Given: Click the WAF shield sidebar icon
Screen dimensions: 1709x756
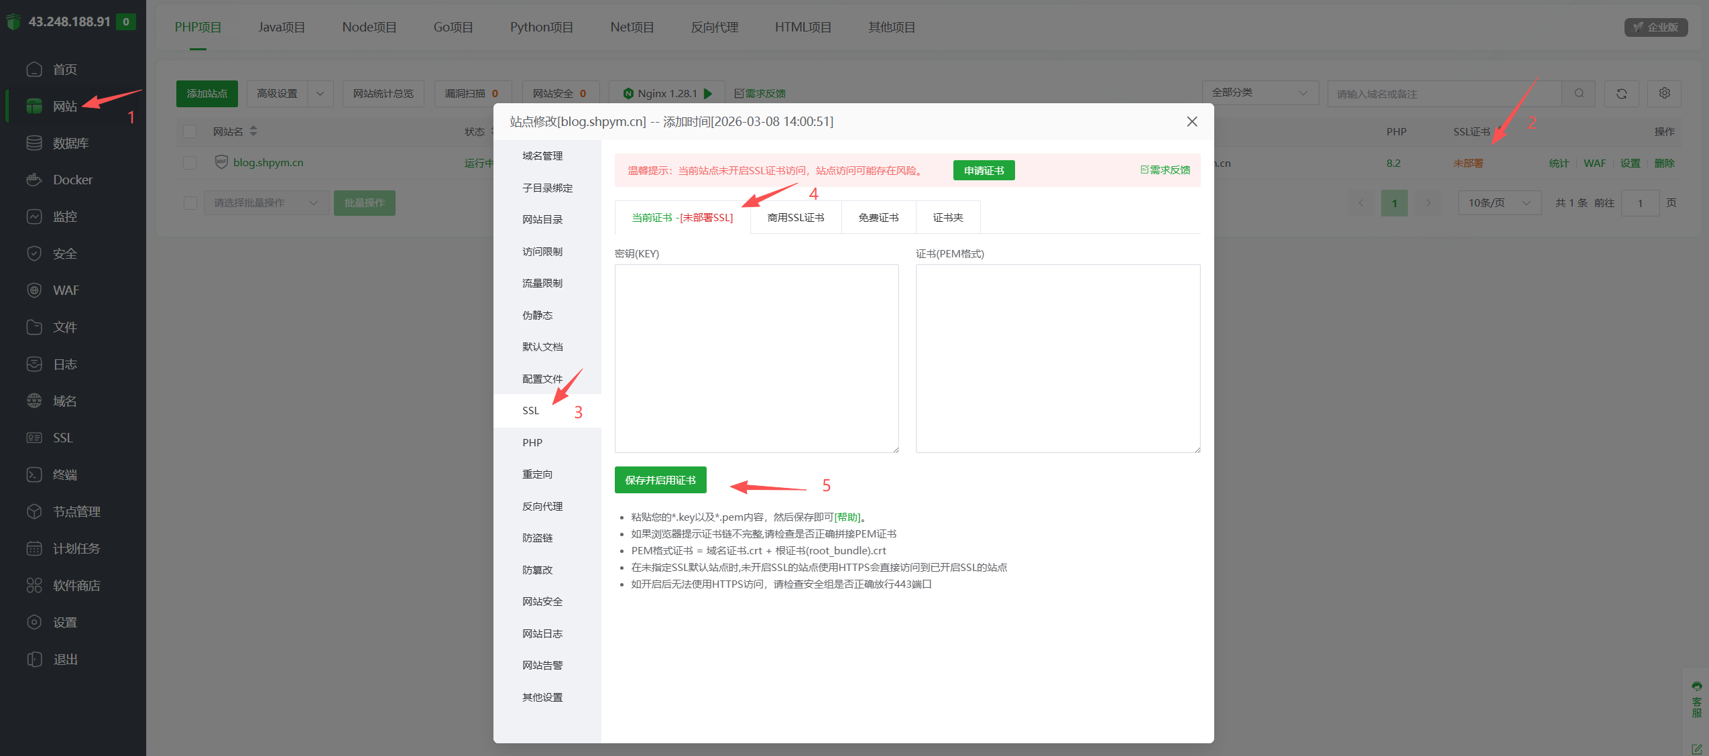Looking at the screenshot, I should coord(34,290).
